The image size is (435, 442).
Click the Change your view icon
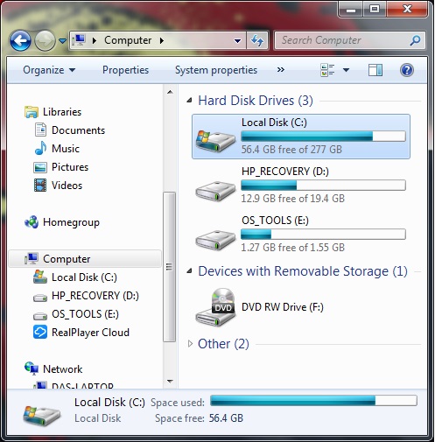click(327, 70)
